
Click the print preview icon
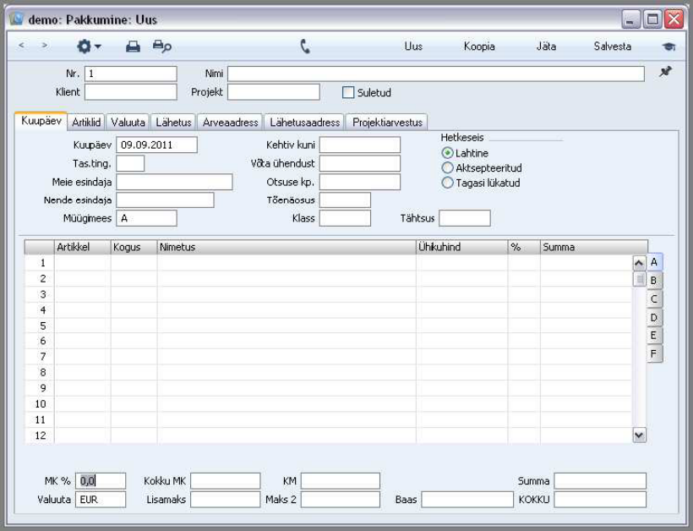coord(161,46)
